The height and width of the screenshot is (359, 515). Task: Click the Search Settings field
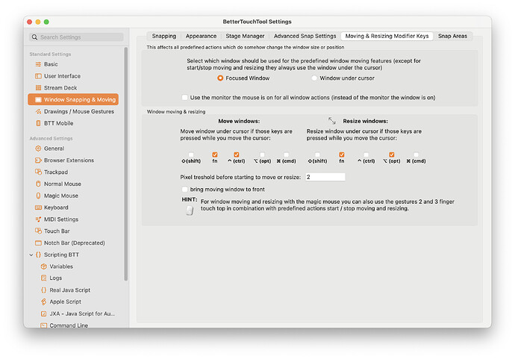[x=76, y=37]
